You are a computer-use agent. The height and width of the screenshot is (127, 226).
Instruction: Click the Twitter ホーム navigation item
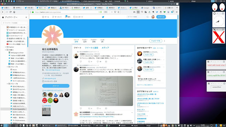pyautogui.click(x=46, y=17)
